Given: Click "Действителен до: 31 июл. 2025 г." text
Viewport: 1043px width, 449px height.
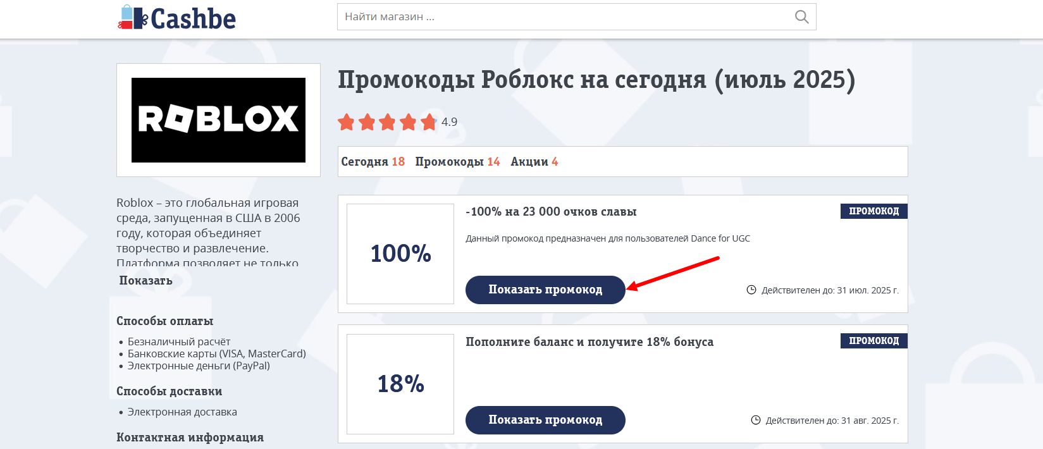Looking at the screenshot, I should 830,290.
